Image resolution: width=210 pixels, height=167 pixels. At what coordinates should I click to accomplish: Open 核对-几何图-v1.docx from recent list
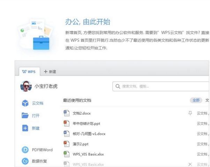(89, 134)
